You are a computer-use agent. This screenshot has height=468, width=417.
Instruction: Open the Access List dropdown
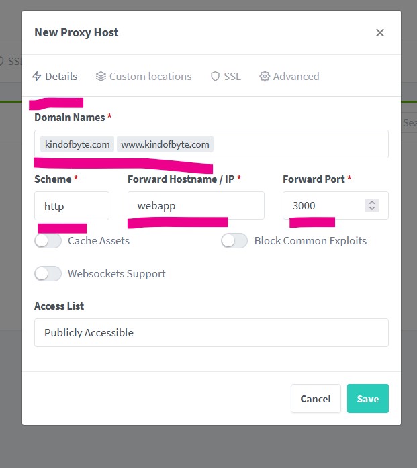click(212, 332)
